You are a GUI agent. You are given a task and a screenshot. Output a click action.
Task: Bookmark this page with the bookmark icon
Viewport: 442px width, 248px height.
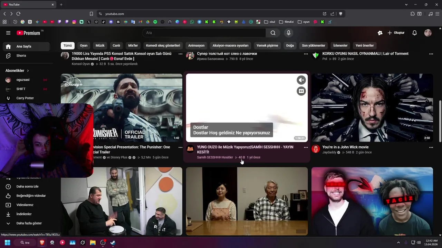coord(91,14)
